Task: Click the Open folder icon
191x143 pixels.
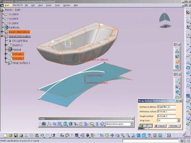Action: (11, 135)
